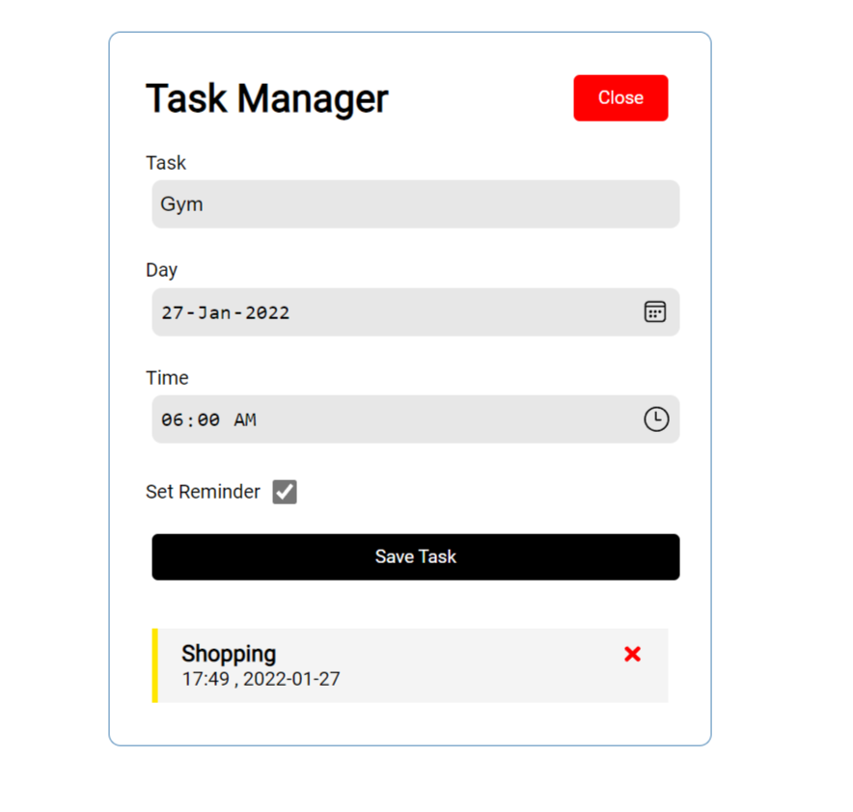Click the red Close button
Viewport: 853px width, 812px height.
coord(620,97)
